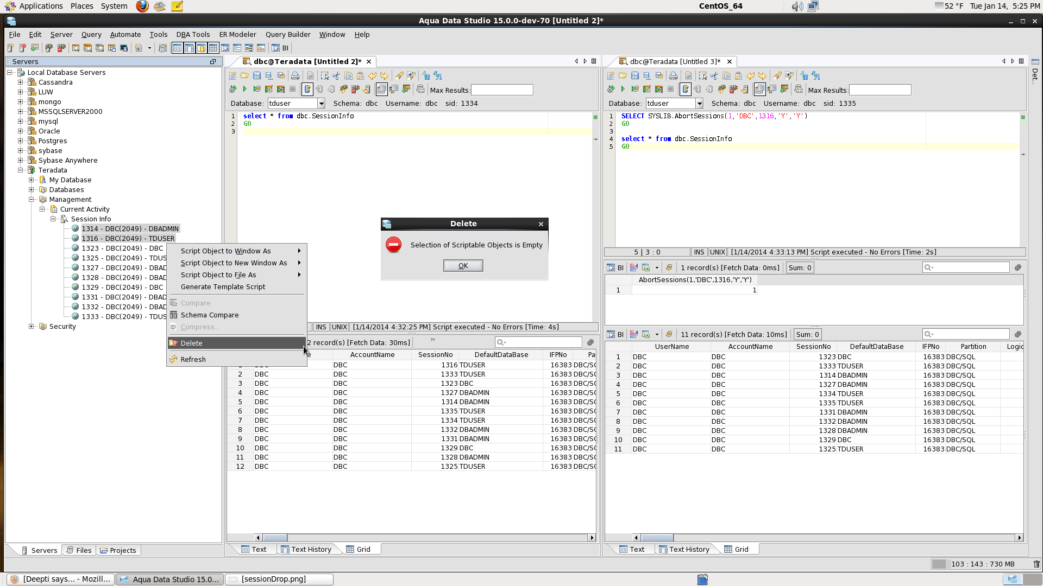Switch to Text History tab in left pane
The width and height of the screenshot is (1043, 586).
pos(306,549)
